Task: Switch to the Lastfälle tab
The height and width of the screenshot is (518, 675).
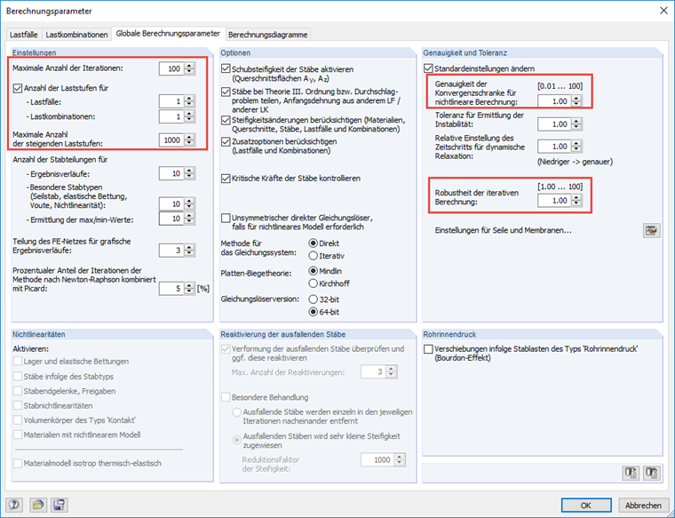Action: (x=24, y=35)
